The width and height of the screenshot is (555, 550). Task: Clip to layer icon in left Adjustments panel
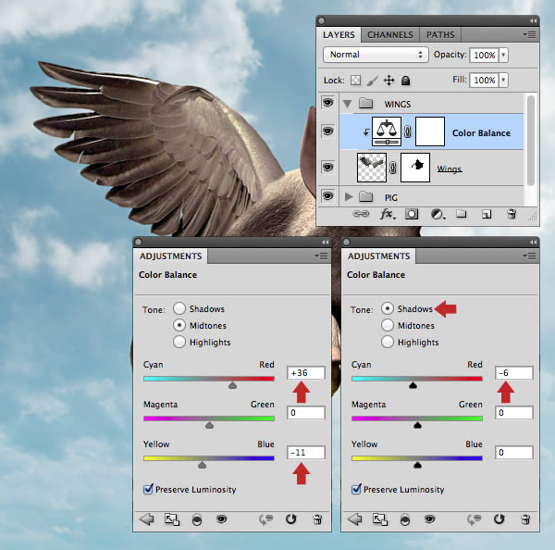click(197, 519)
